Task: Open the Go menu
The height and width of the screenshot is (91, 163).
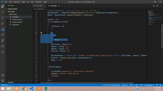Action: [28, 2]
